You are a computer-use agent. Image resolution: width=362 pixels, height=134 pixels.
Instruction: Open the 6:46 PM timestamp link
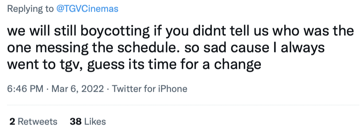point(25,88)
